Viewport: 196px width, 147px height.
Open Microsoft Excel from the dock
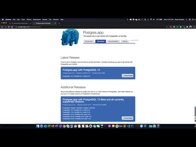[49, 126]
